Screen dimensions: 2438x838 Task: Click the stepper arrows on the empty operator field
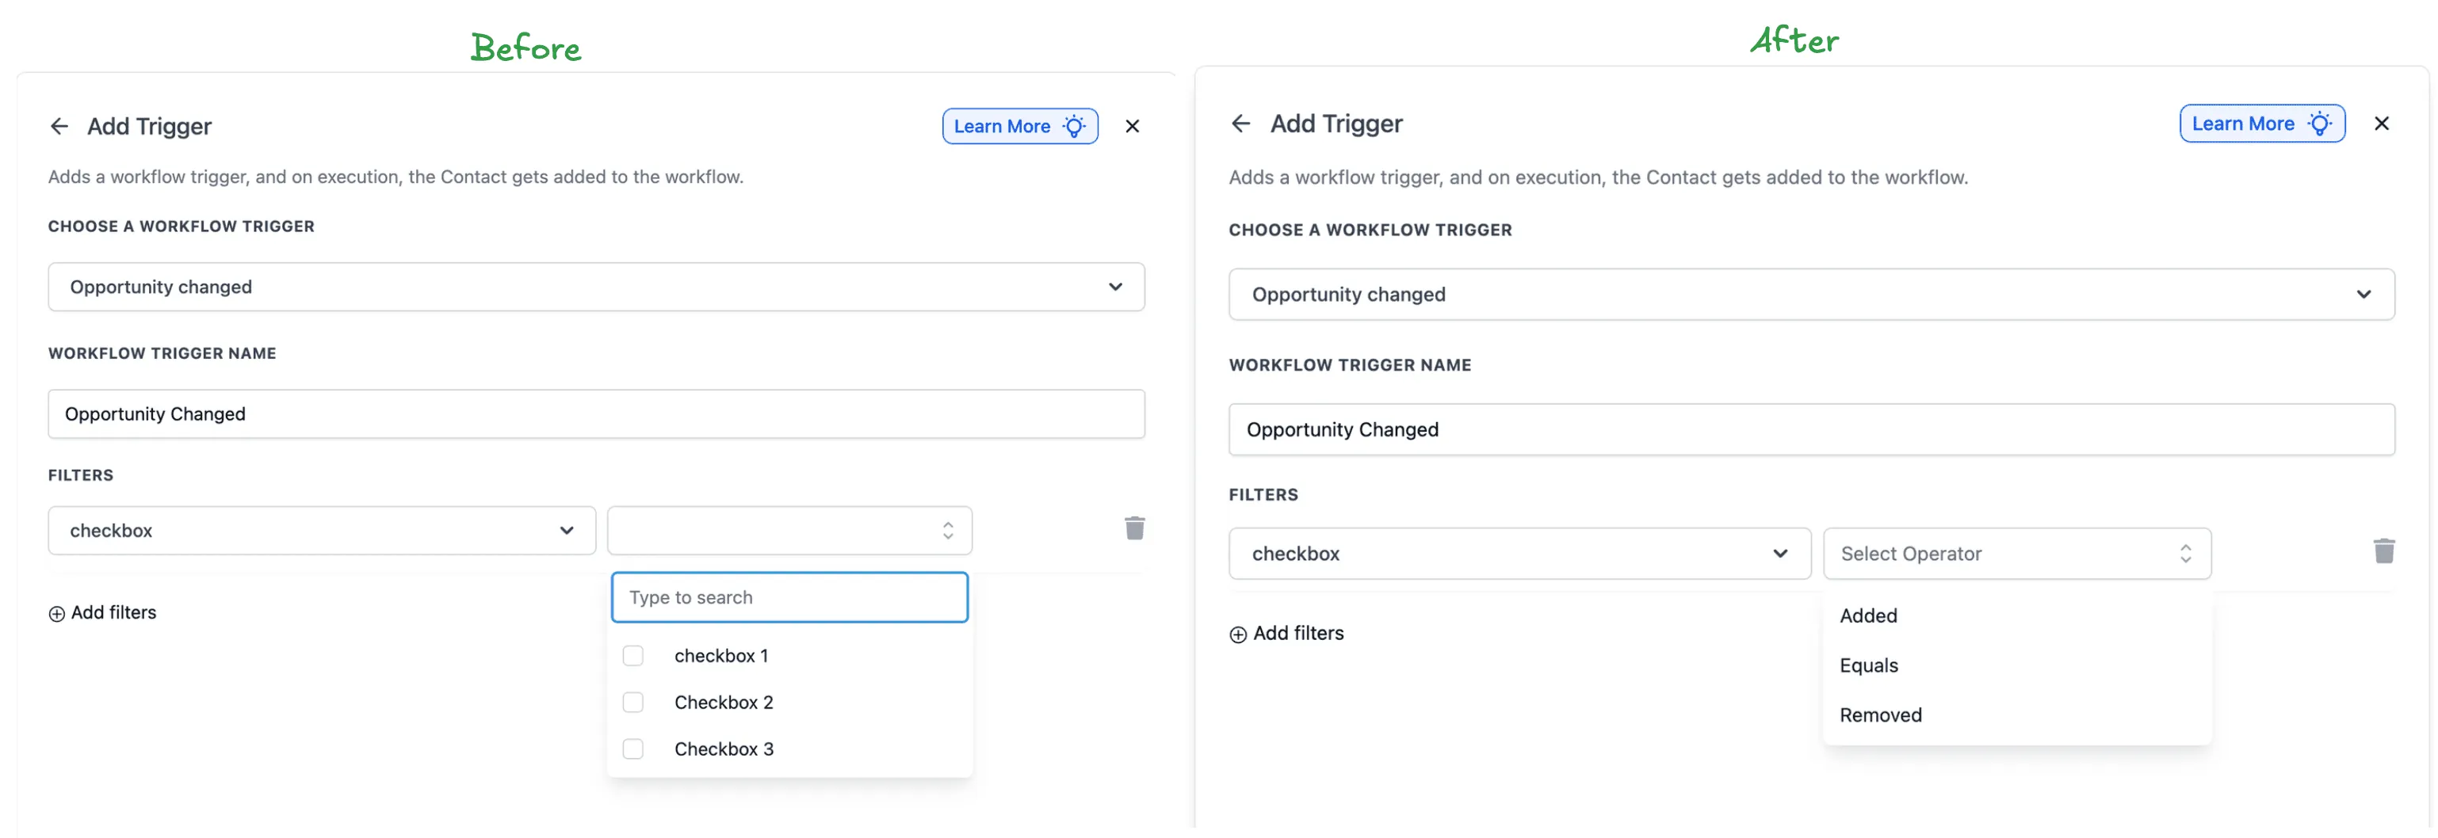click(x=946, y=531)
